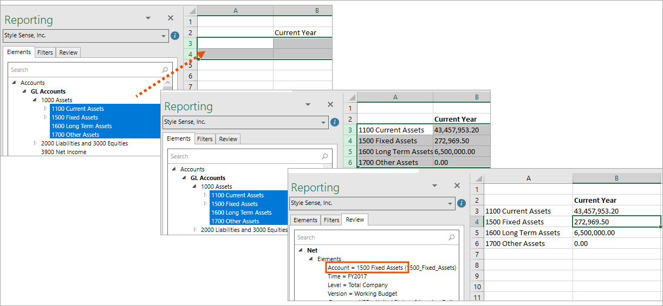Click the 'Current Year' cell in the rearmost sheet

303,32
